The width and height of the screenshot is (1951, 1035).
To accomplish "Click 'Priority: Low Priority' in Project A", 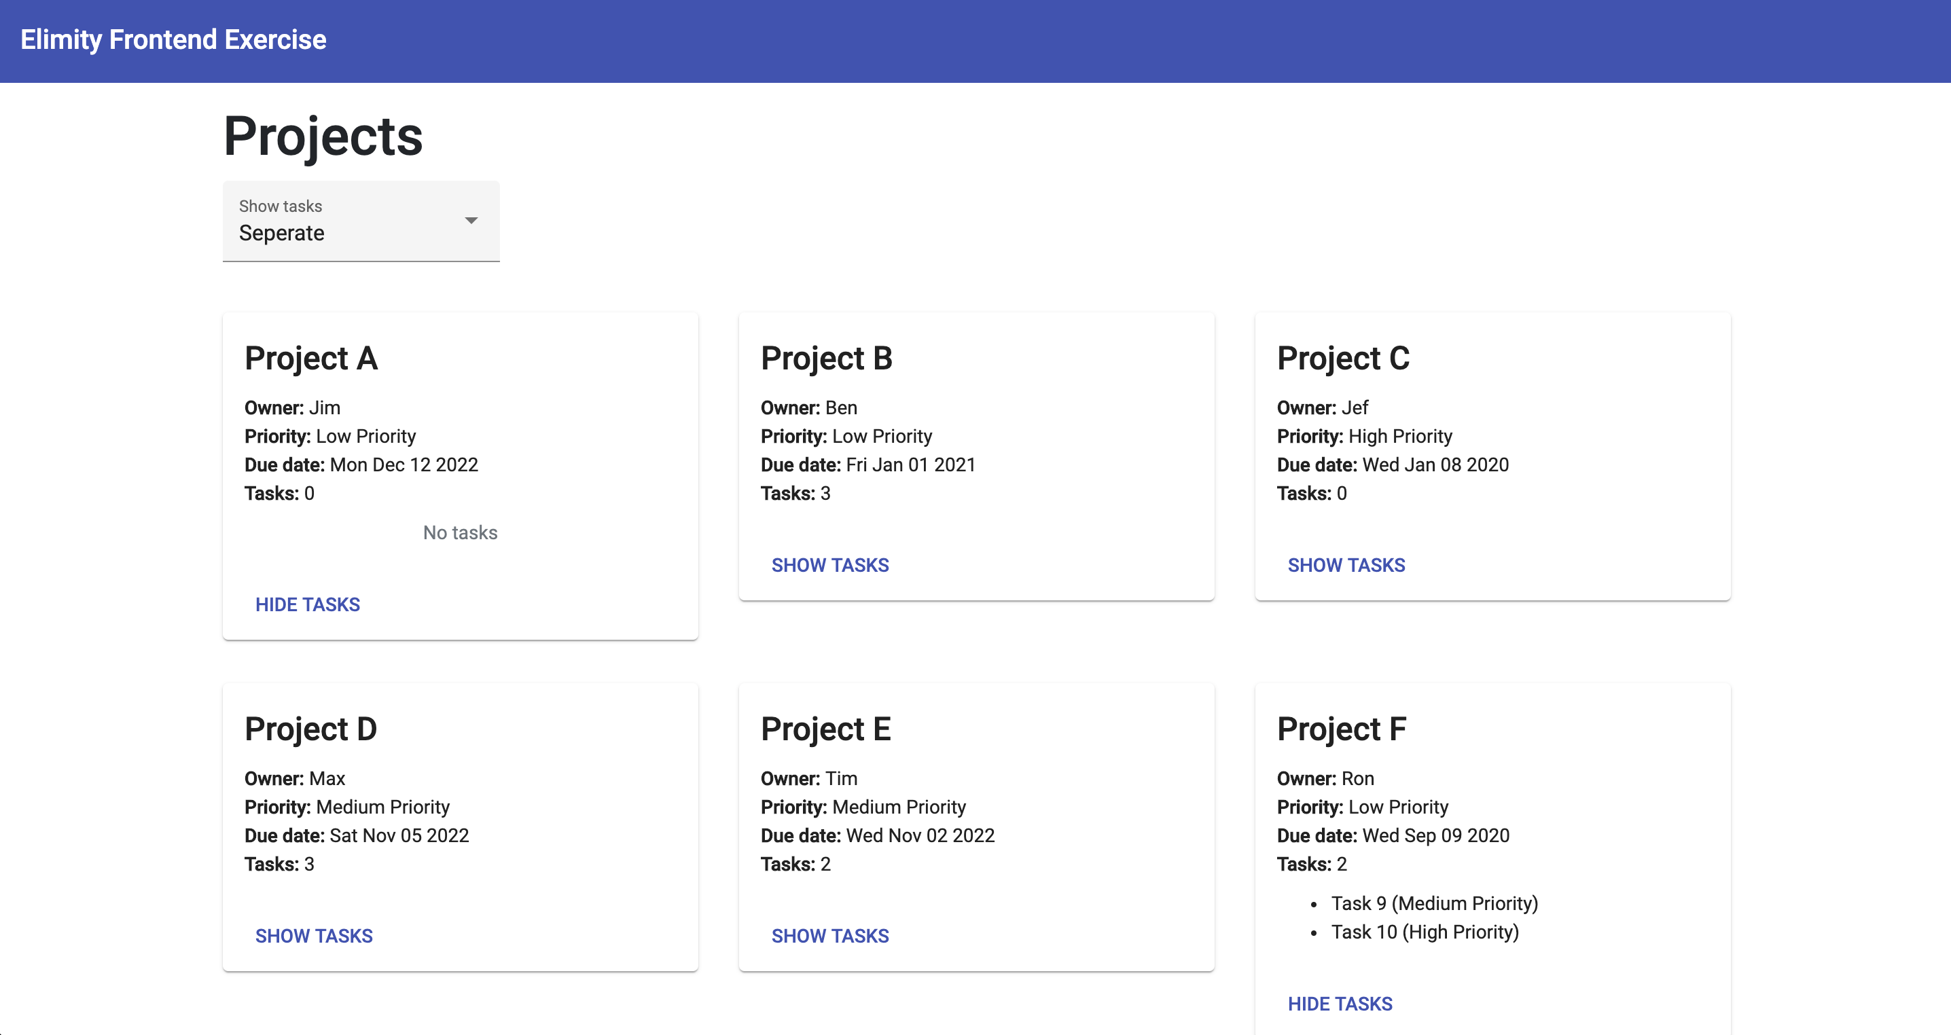I will pyautogui.click(x=330, y=436).
